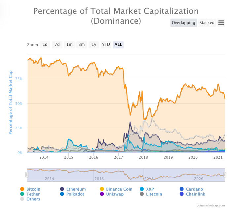
Task: Click the blue Cardano legend dot
Action: [x=181, y=189]
